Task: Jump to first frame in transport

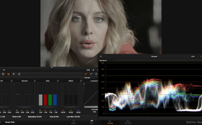Action: [x=88, y=70]
